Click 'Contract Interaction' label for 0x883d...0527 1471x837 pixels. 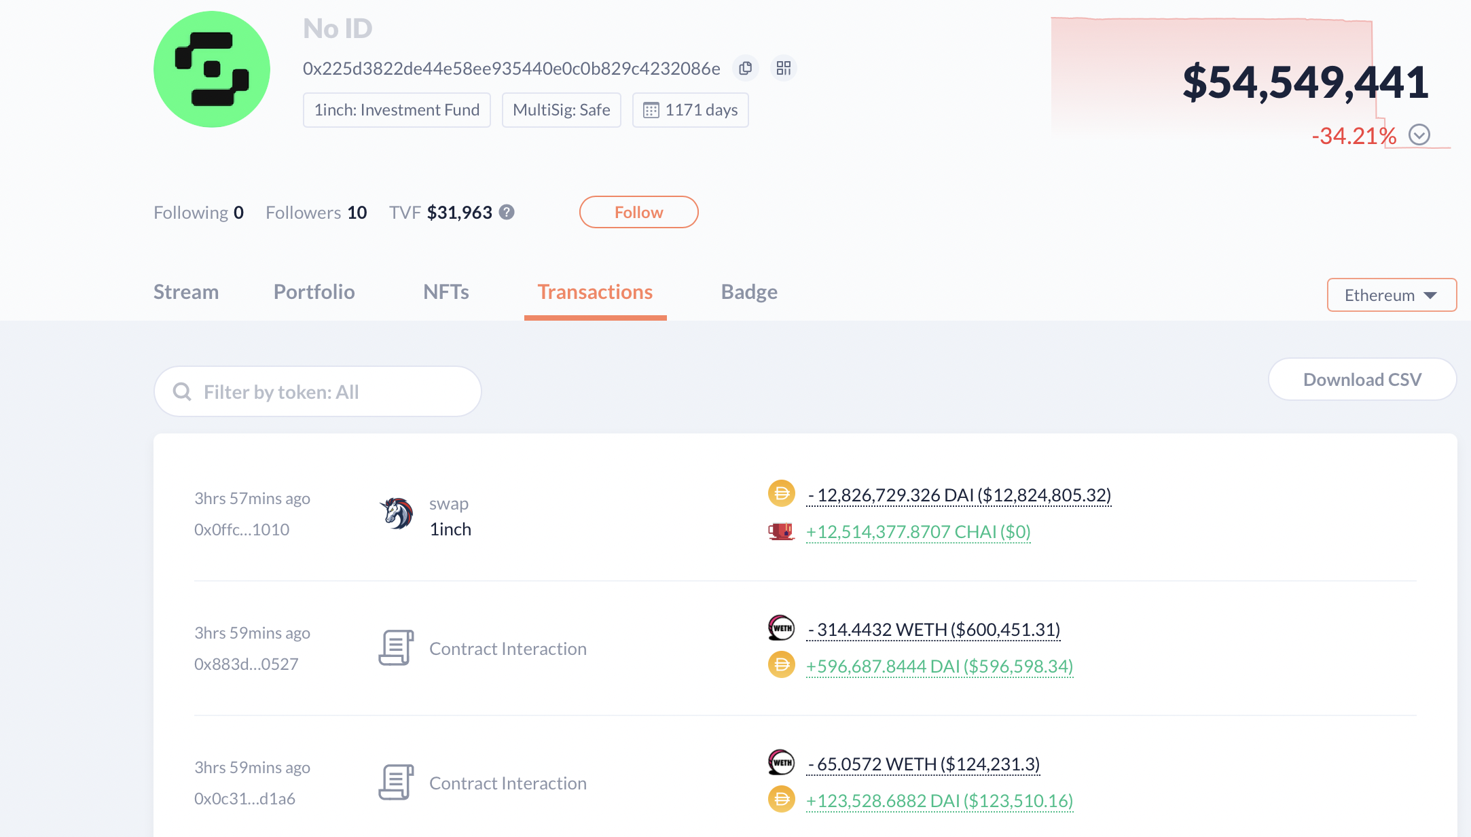click(508, 649)
